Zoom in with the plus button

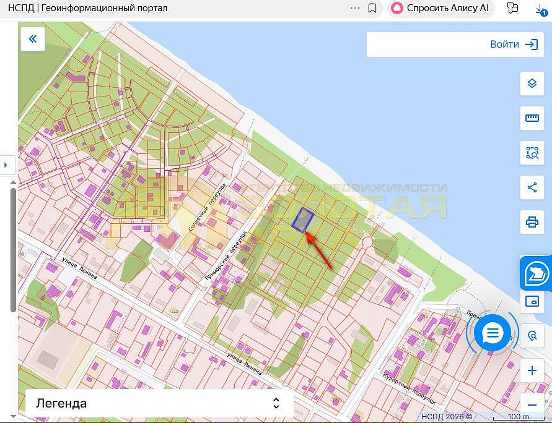click(532, 370)
